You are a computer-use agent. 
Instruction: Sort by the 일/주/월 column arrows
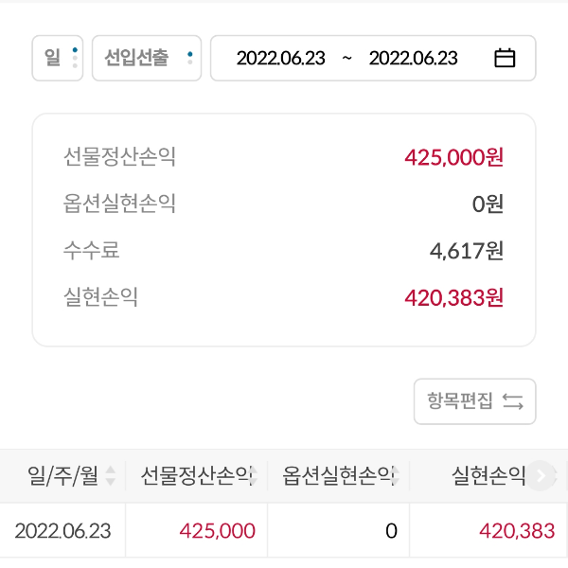(x=111, y=476)
